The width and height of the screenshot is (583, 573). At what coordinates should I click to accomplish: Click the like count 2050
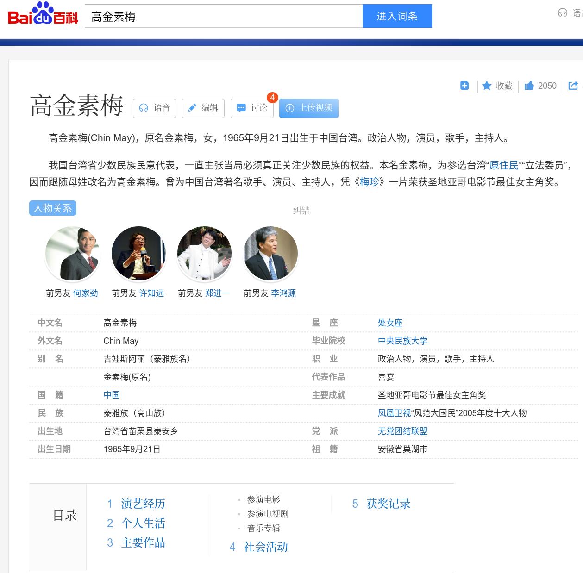[x=547, y=86]
